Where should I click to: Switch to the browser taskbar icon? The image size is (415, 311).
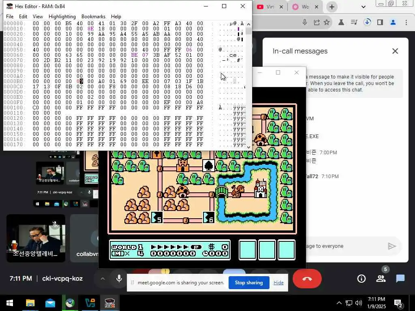(70, 303)
